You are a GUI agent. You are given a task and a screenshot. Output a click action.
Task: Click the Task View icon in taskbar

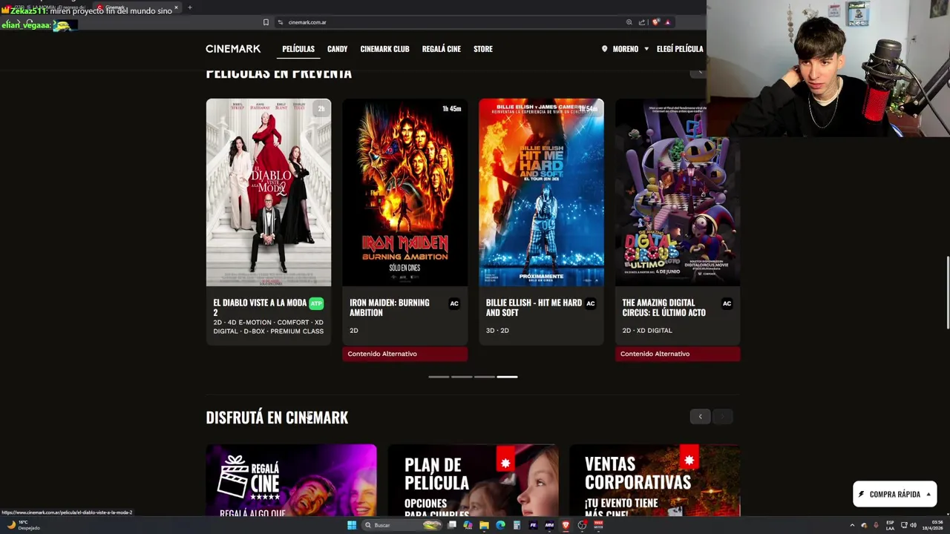(x=451, y=525)
